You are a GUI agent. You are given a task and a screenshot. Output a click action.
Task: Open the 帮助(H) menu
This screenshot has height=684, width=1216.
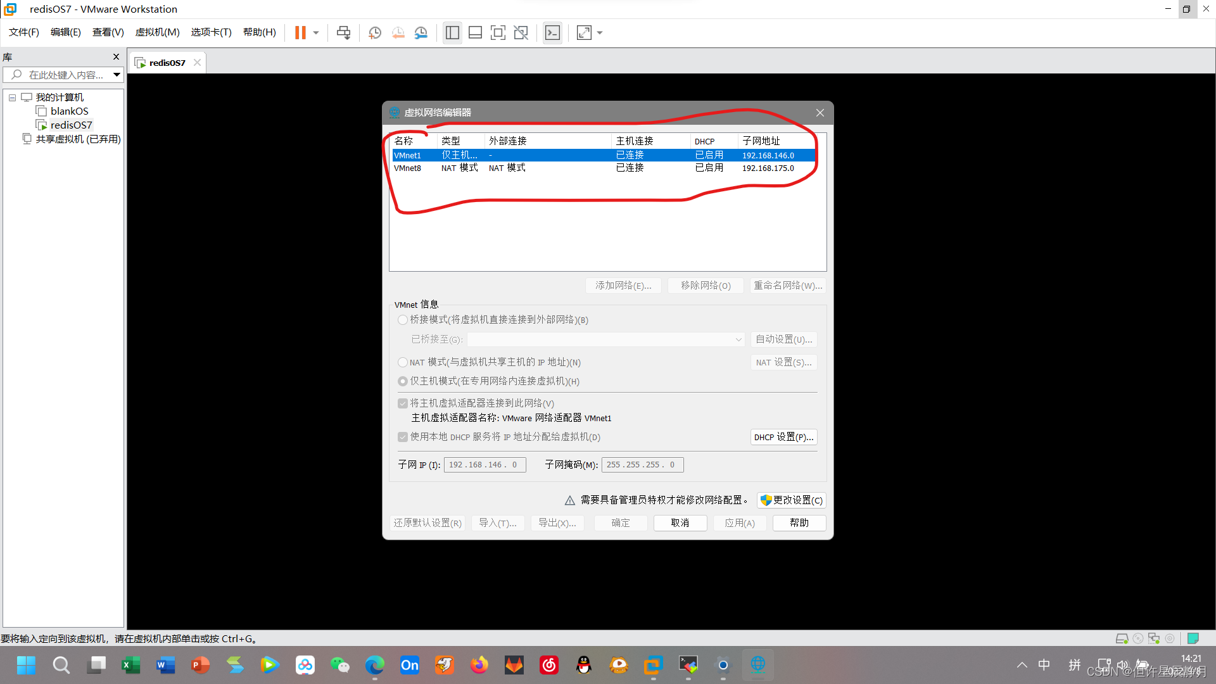(x=259, y=32)
